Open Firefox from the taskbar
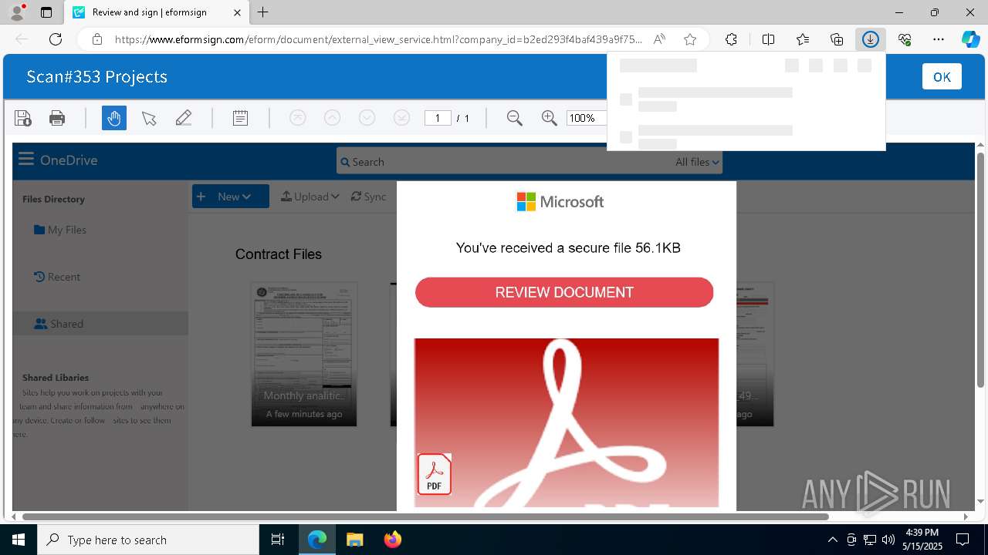The width and height of the screenshot is (988, 555). 392,540
